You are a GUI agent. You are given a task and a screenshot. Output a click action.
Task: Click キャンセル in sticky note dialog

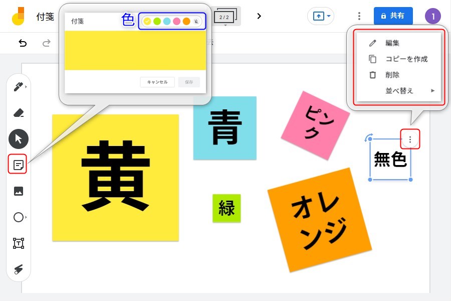tap(157, 82)
